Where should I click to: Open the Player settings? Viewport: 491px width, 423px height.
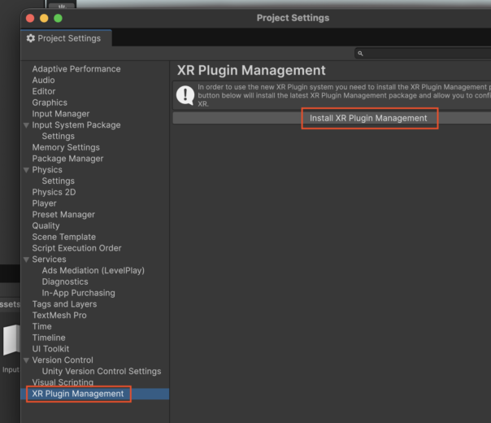(x=45, y=203)
